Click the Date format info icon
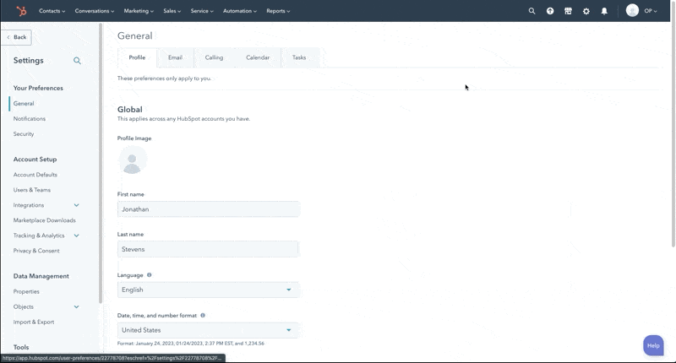Screen dimensions: 676x363 203,315
